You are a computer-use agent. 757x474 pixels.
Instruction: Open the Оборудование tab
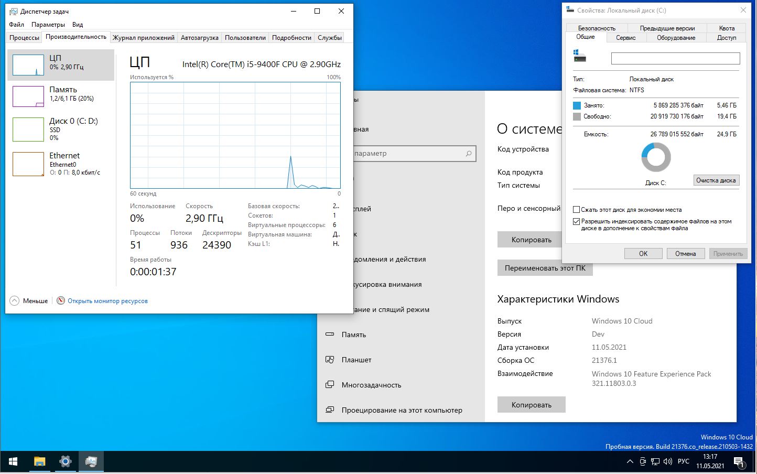(676, 38)
